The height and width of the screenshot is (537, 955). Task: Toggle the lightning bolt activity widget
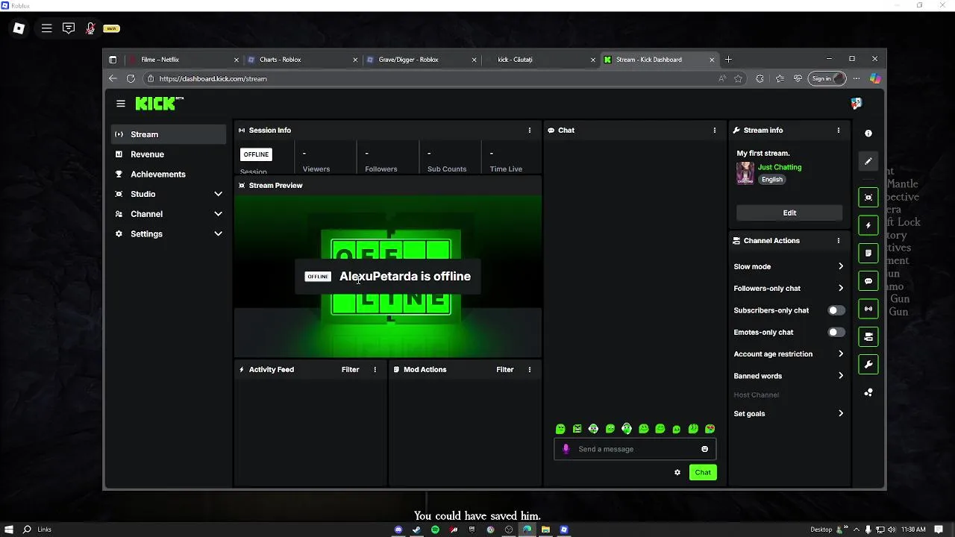pos(868,225)
